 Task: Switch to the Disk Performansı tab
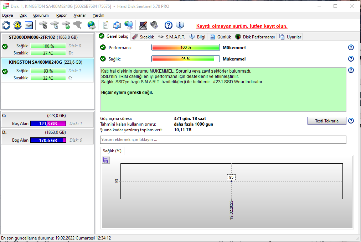pyautogui.click(x=255, y=37)
